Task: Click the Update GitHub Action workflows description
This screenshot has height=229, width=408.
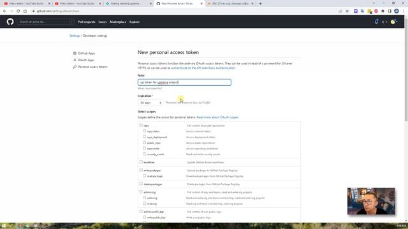Action: click(x=205, y=162)
